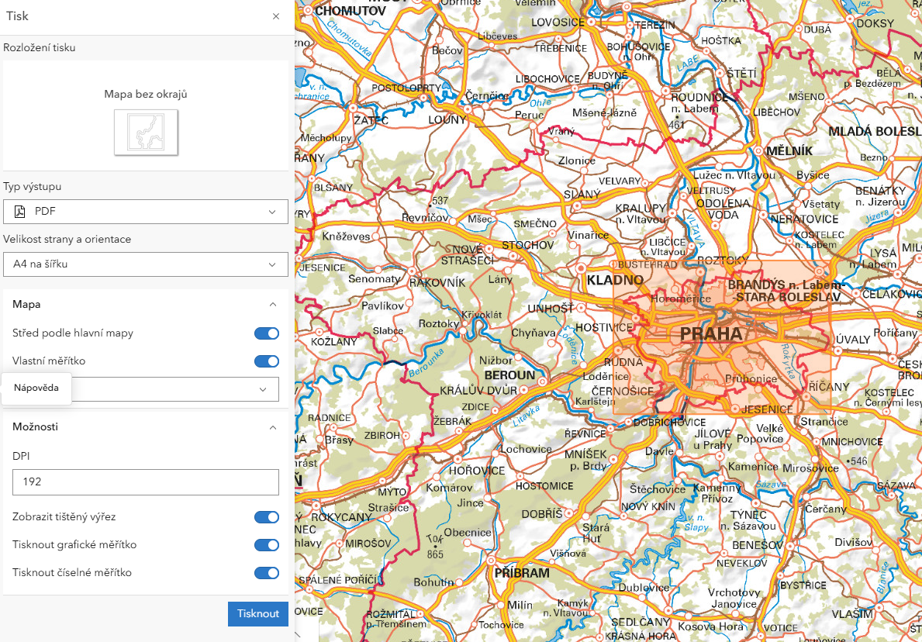Close the Tisk print panel
This screenshot has height=642, width=922.
pos(276,16)
